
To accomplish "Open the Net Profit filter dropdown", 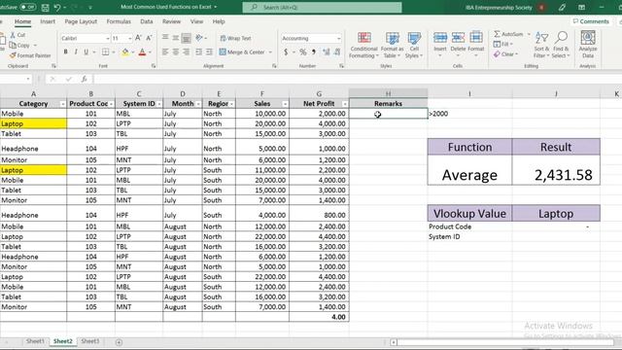I will point(345,104).
